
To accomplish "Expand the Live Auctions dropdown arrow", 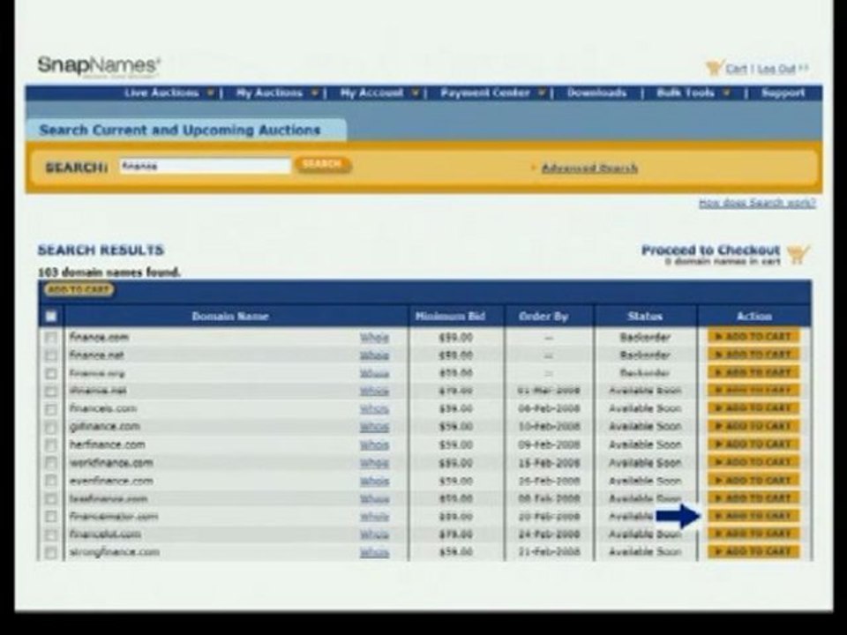I will coord(211,93).
